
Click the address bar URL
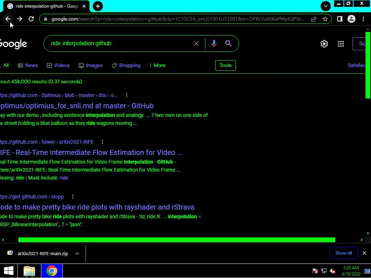[178, 19]
